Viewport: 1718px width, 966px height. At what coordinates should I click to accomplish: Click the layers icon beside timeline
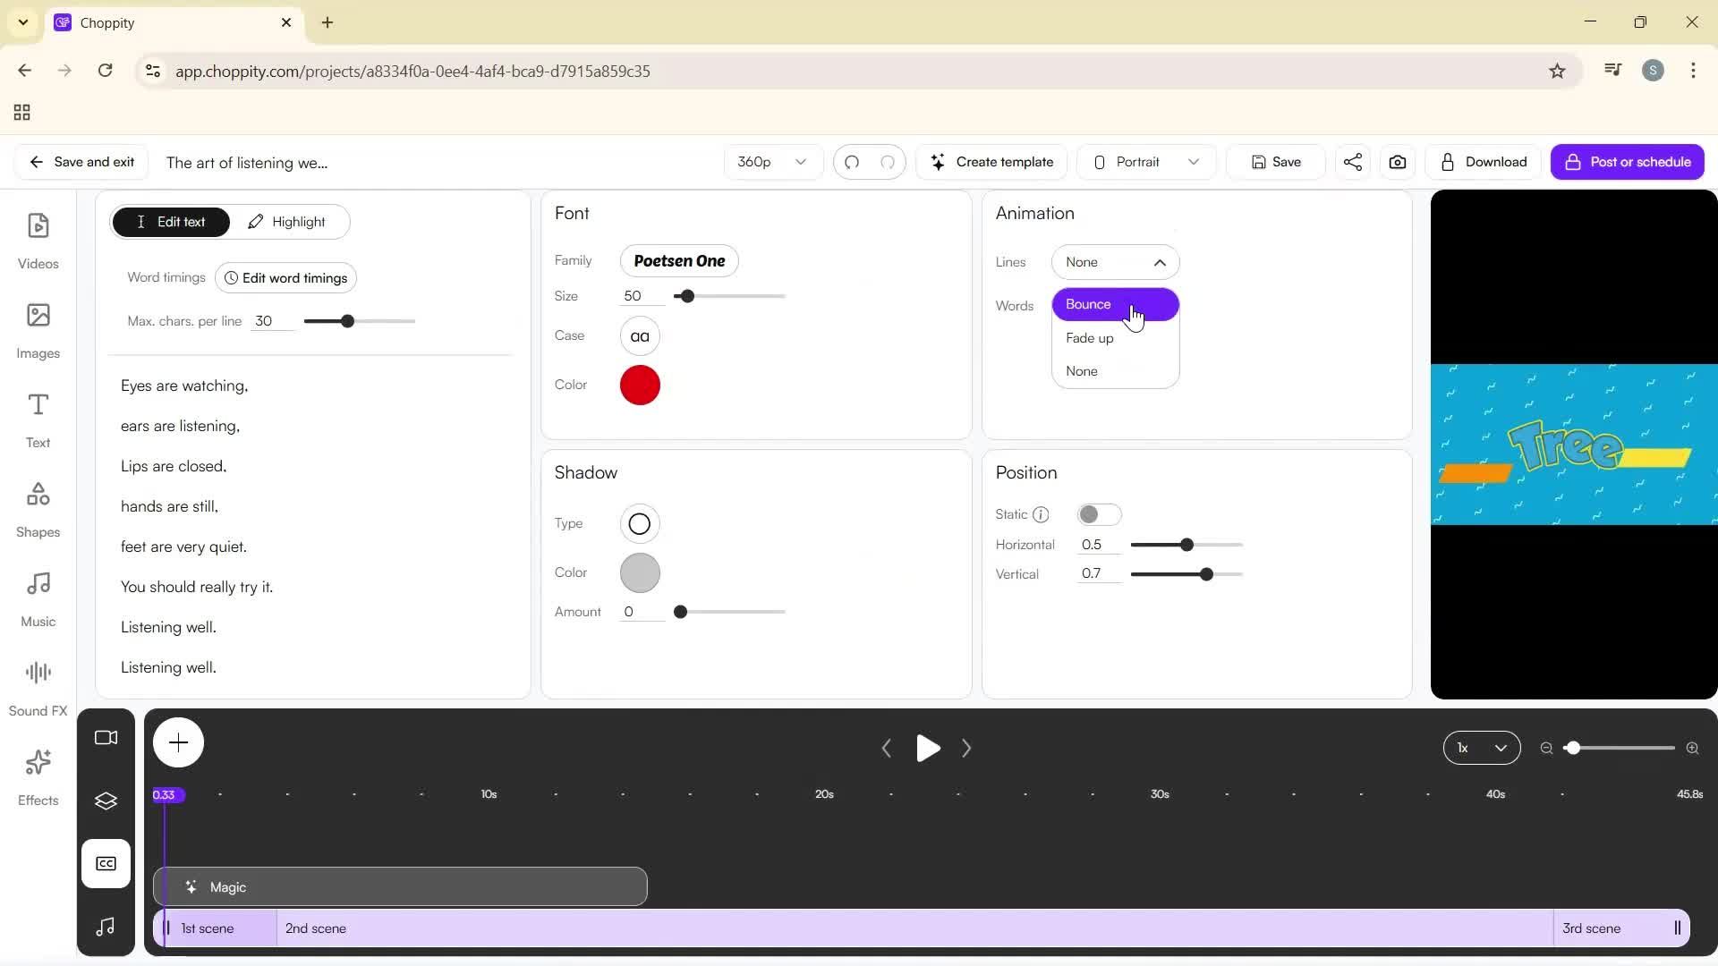pyautogui.click(x=106, y=801)
